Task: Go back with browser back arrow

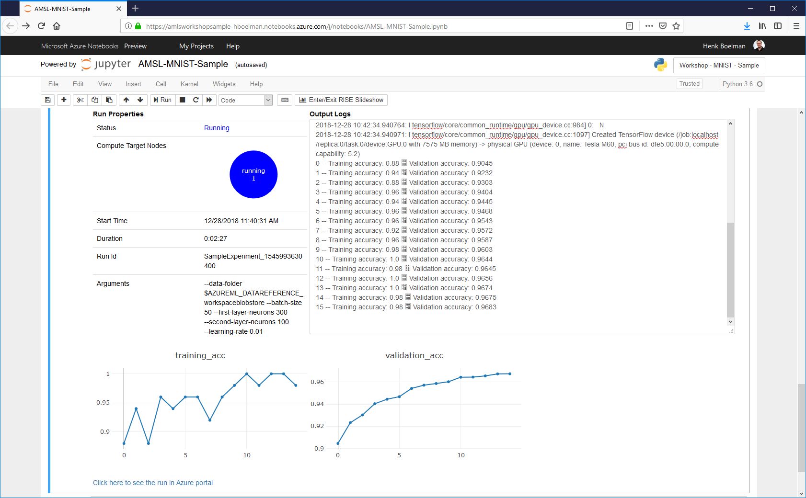Action: pyautogui.click(x=10, y=26)
